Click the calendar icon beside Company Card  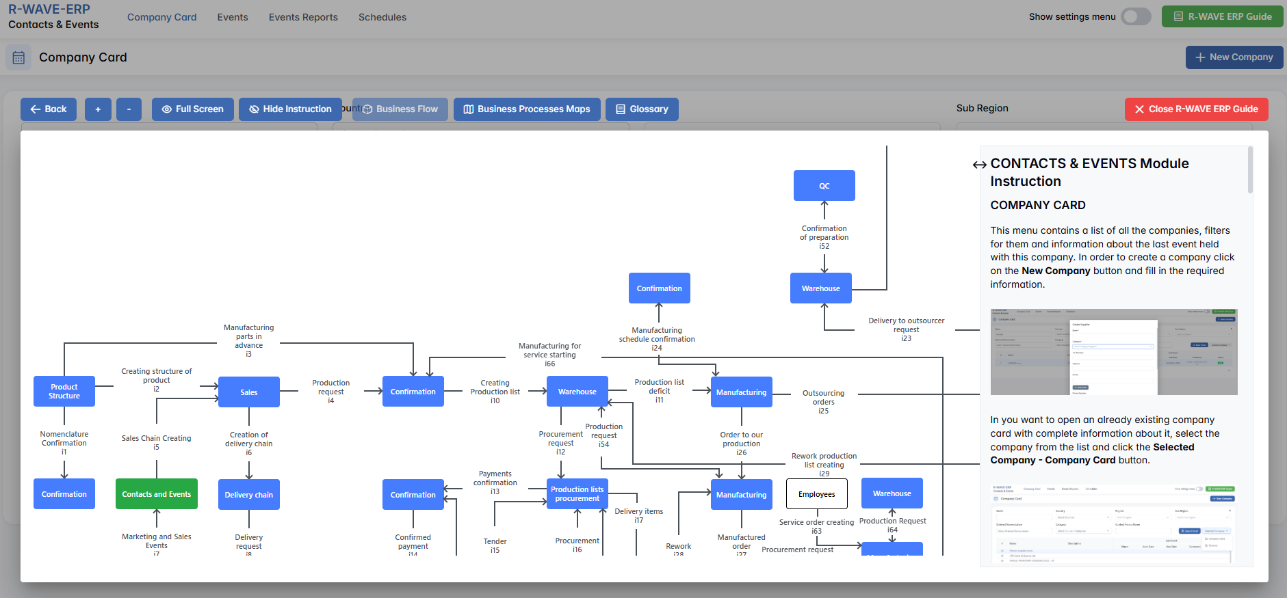pos(18,58)
